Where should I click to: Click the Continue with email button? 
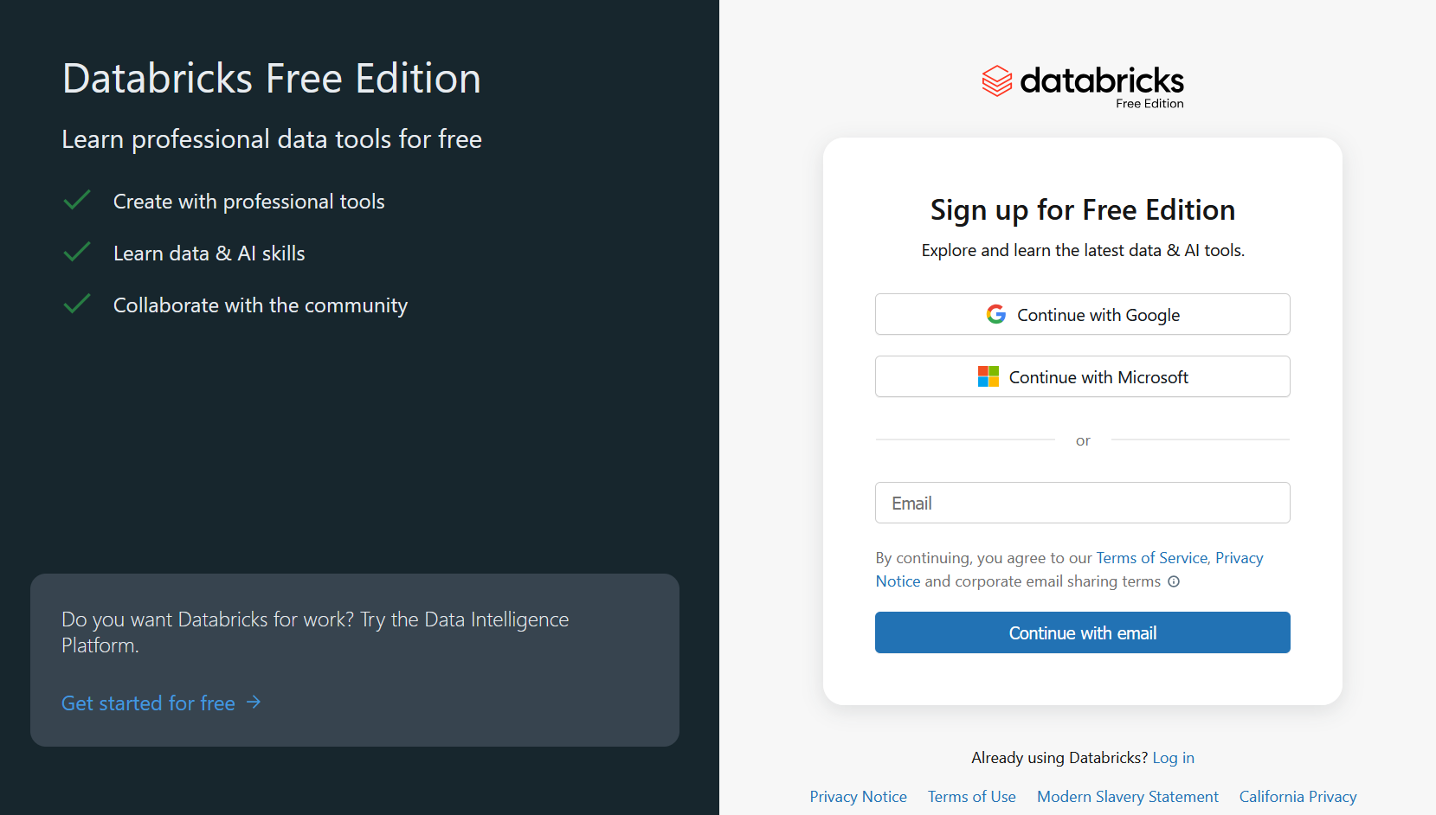[x=1083, y=632]
